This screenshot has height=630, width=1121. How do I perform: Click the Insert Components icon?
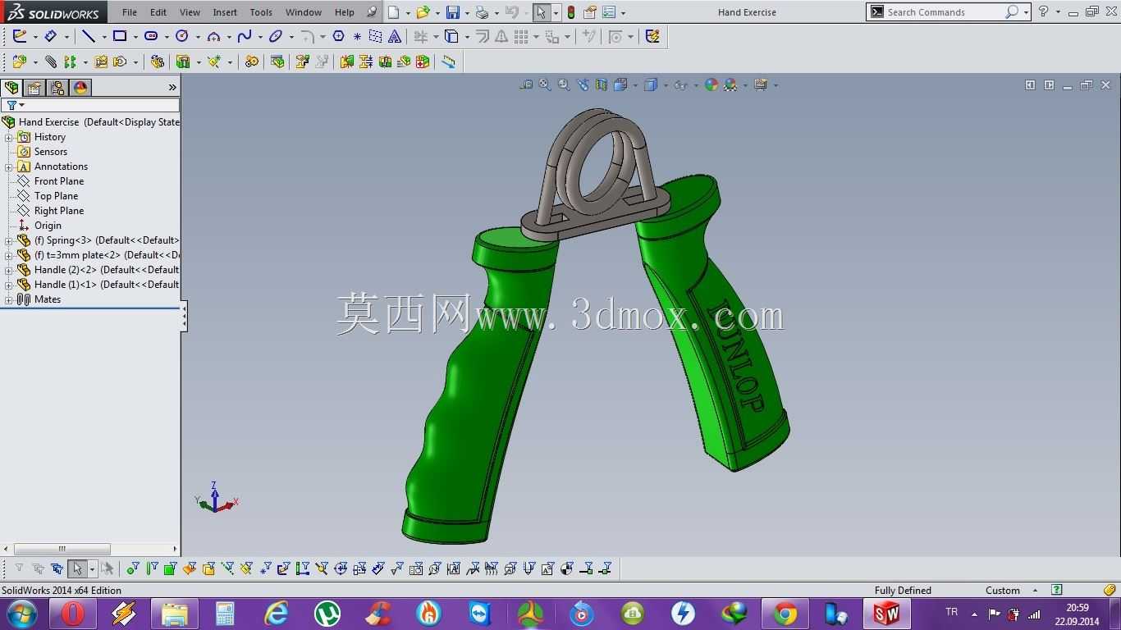20,62
